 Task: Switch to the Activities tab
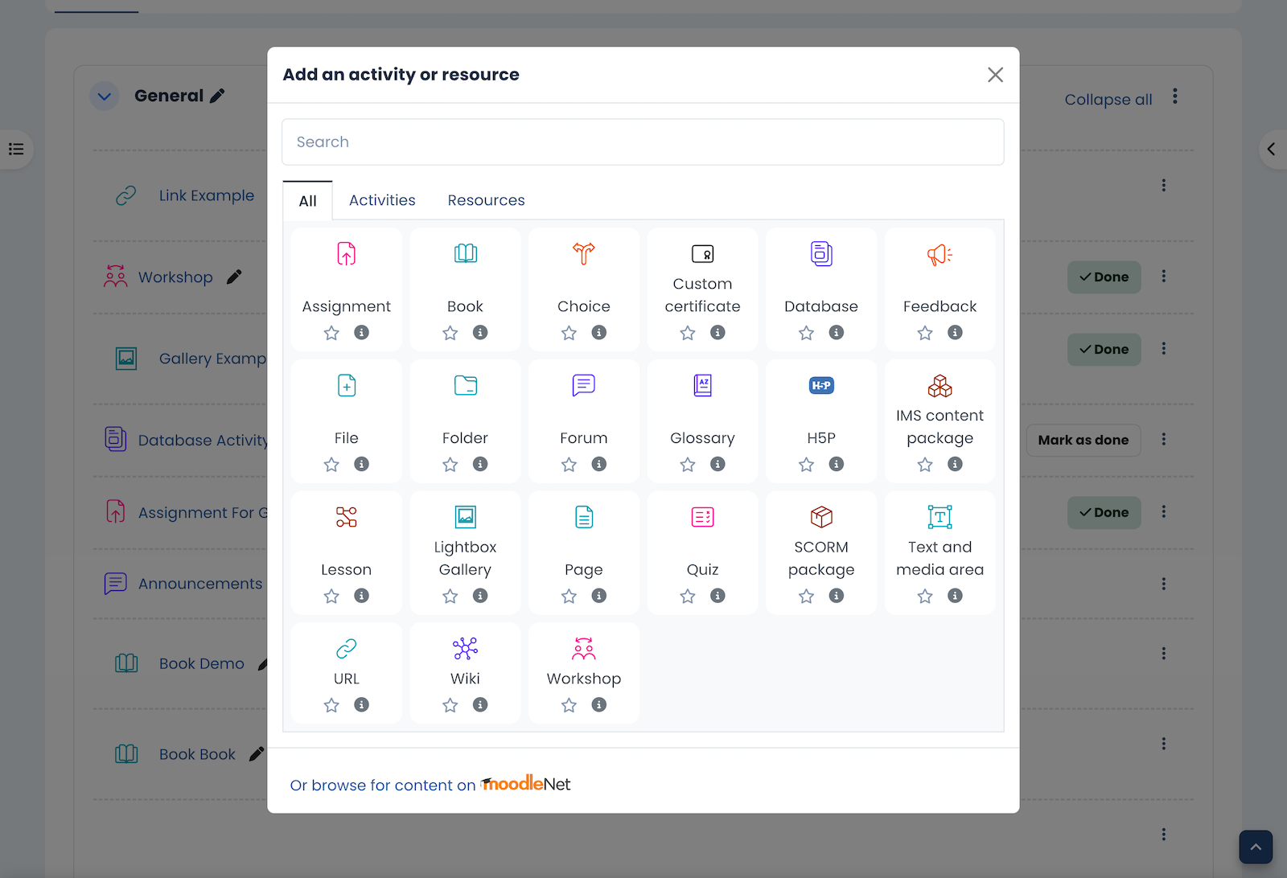(x=382, y=200)
